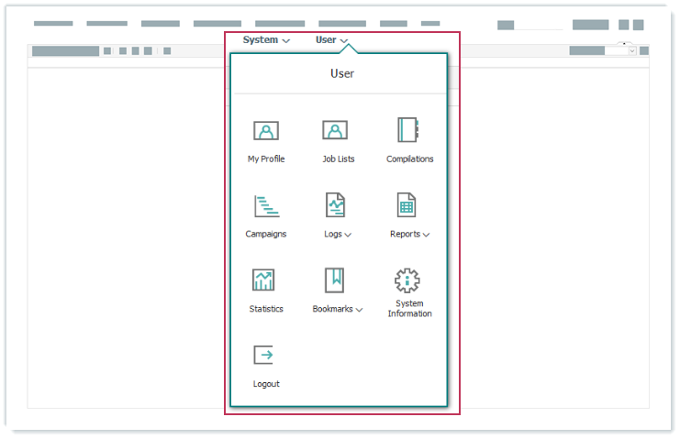The height and width of the screenshot is (439, 680).
Task: Collapse the User menu
Action: coord(331,40)
